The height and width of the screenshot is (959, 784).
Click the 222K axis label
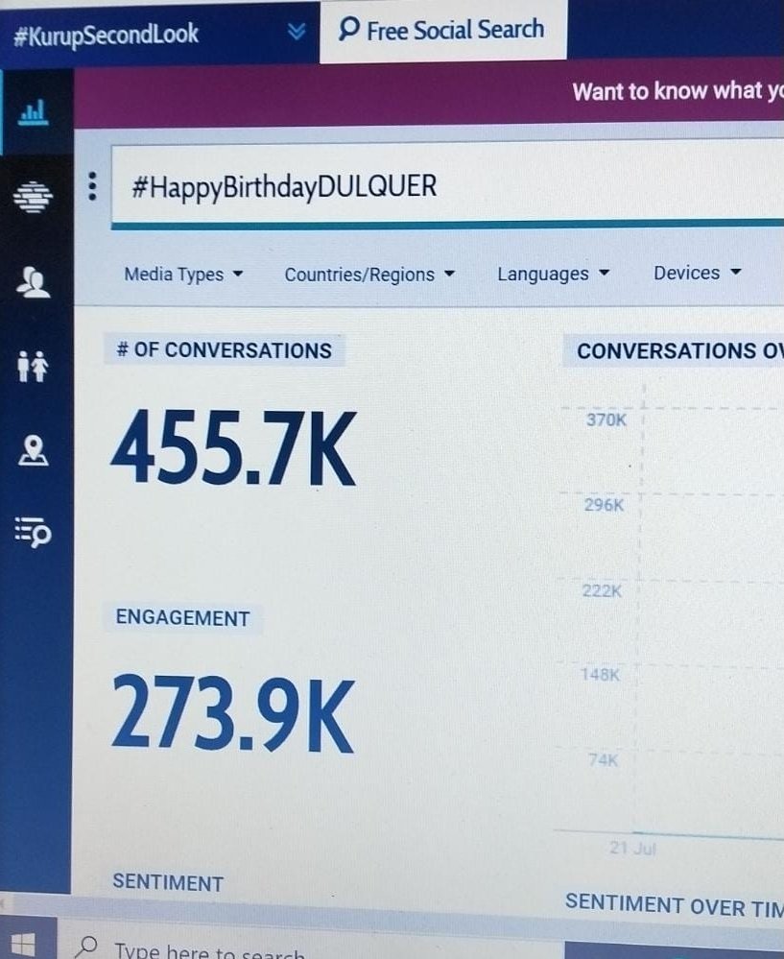coord(602,590)
